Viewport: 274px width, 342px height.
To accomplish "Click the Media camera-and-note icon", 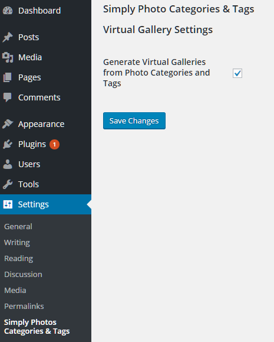I will (8, 57).
